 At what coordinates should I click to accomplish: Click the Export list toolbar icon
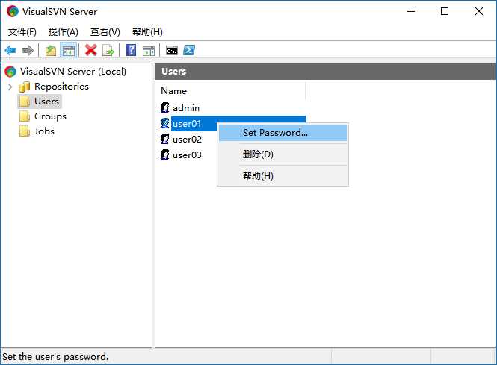pyautogui.click(x=108, y=50)
